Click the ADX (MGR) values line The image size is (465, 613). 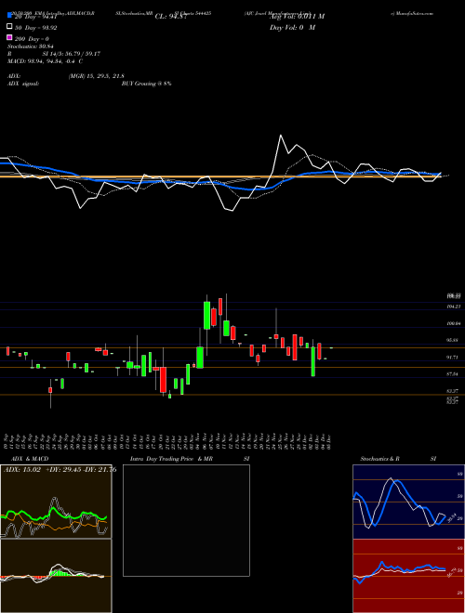(66, 76)
